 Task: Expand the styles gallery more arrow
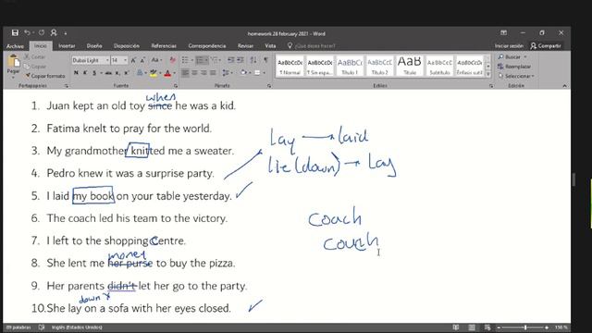pos(487,74)
